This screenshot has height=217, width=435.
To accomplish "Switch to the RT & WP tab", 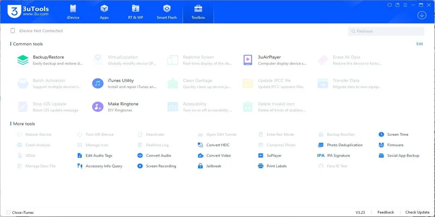I will coord(136,12).
